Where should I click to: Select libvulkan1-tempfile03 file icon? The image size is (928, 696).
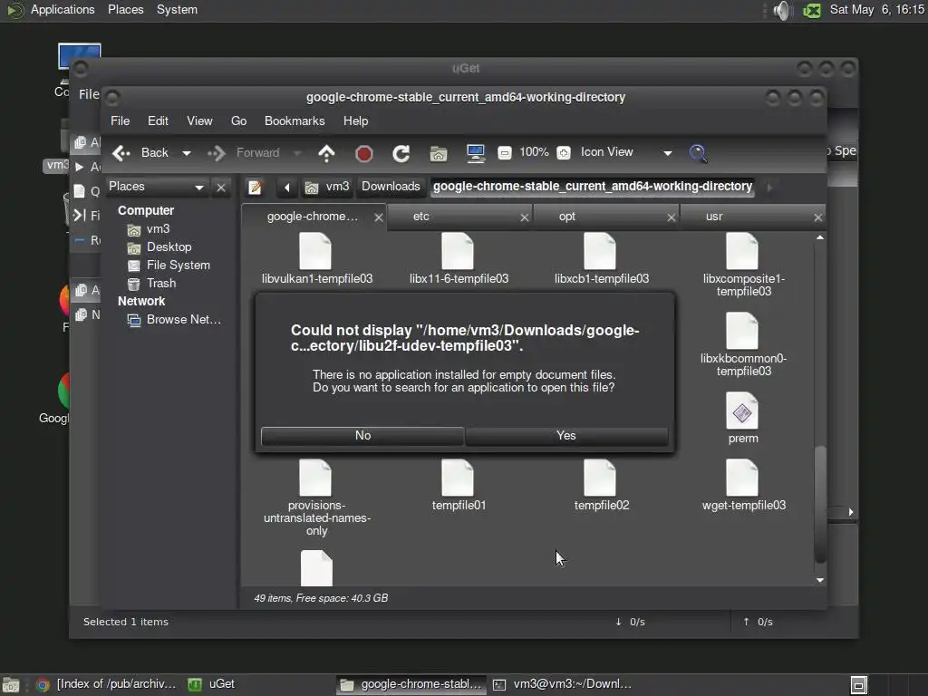point(315,252)
